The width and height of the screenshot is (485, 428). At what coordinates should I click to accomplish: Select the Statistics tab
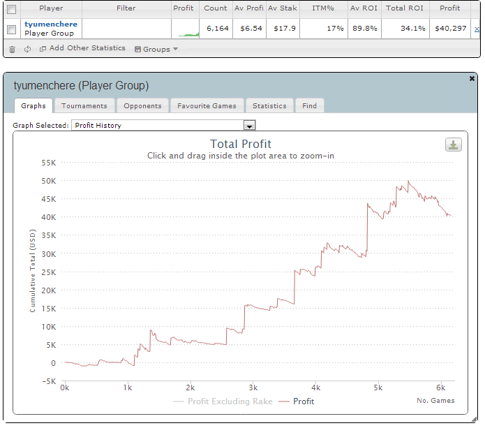[269, 105]
